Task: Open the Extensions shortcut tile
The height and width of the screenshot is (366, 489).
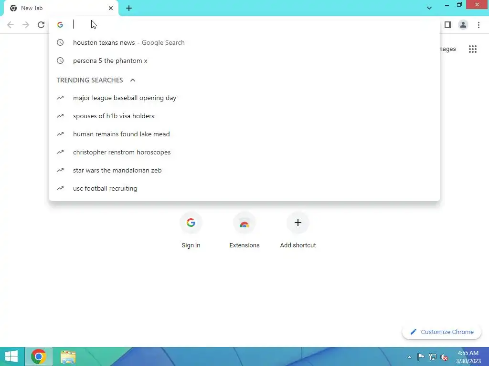Action: [x=244, y=230]
